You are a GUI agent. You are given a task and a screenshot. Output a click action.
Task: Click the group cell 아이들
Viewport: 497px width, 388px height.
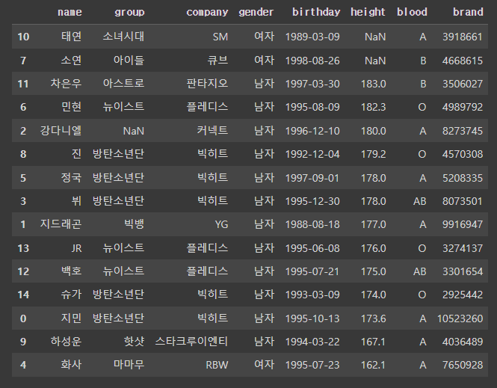[129, 60]
